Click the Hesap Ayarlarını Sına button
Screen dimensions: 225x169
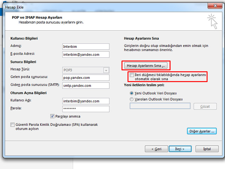(x=146, y=66)
